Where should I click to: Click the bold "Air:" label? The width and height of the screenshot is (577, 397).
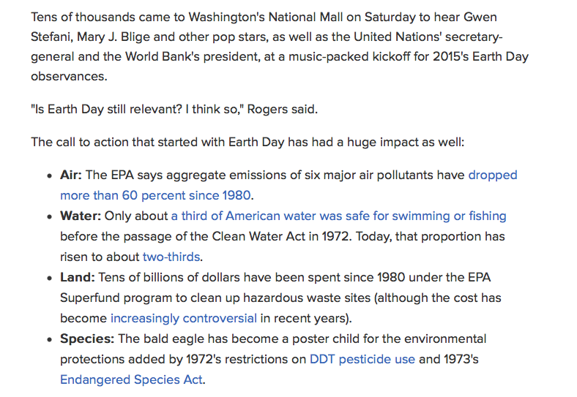pos(72,175)
